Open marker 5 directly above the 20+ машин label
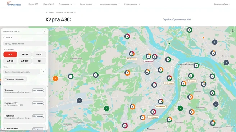 pyautogui.click(x=149, y=56)
